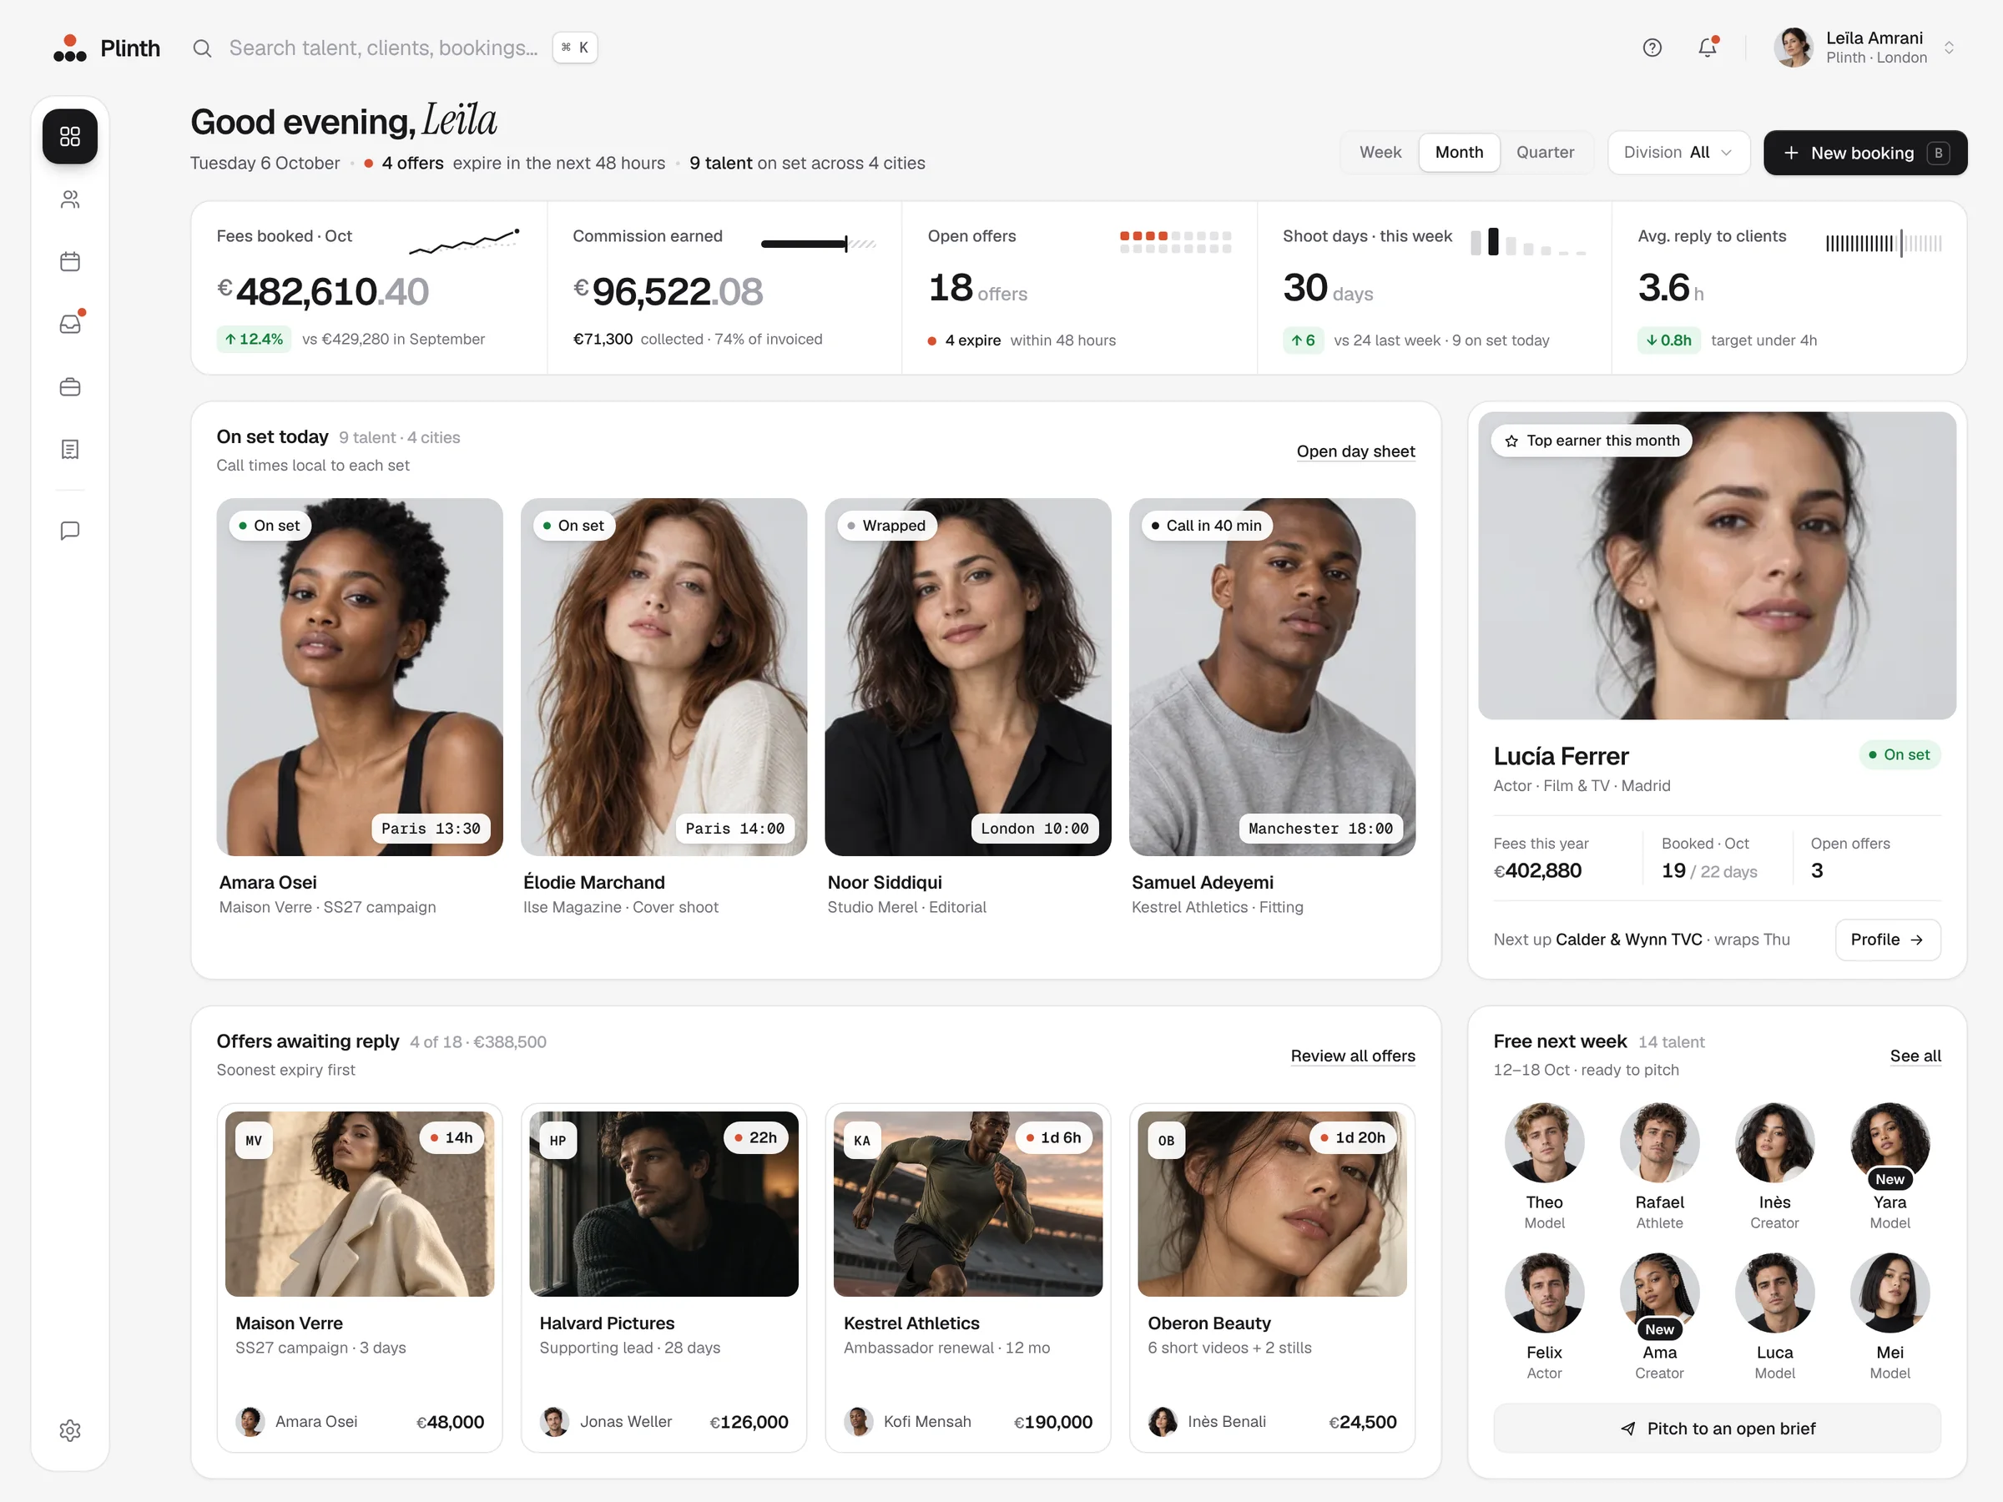Open Lucía Ferrer's Profile button

coord(1888,940)
